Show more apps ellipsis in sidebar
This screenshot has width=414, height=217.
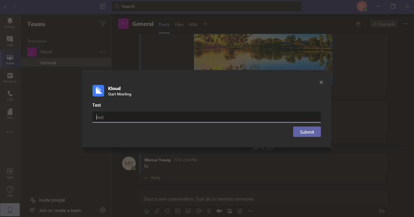[x=10, y=132]
